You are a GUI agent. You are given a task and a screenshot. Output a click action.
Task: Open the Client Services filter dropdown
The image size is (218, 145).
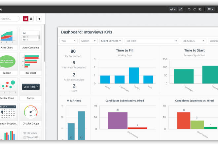111,41
